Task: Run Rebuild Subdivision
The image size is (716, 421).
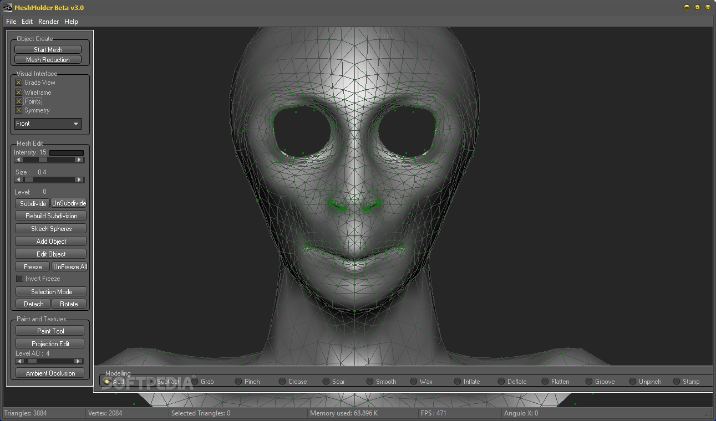Action: coord(51,216)
